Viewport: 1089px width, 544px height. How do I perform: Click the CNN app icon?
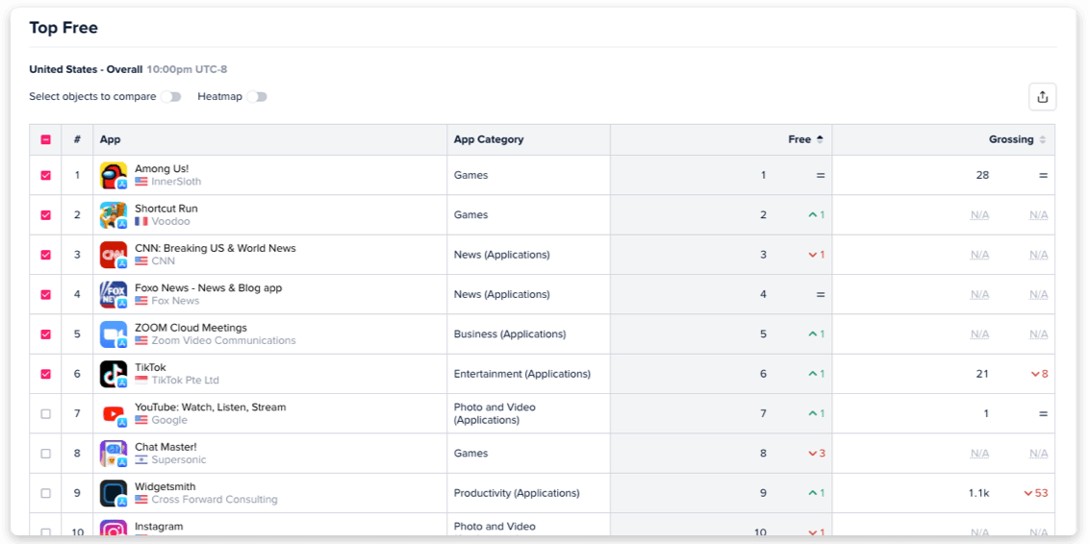pyautogui.click(x=114, y=255)
